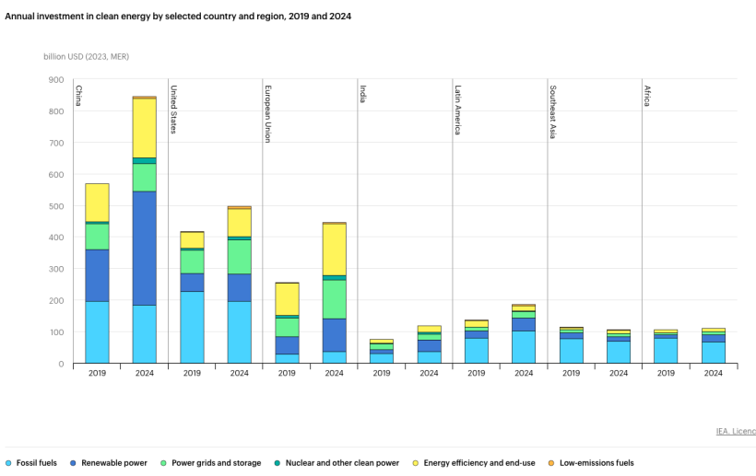Select the Latin America 2024 bar
This screenshot has width=756, height=476.
(x=524, y=333)
